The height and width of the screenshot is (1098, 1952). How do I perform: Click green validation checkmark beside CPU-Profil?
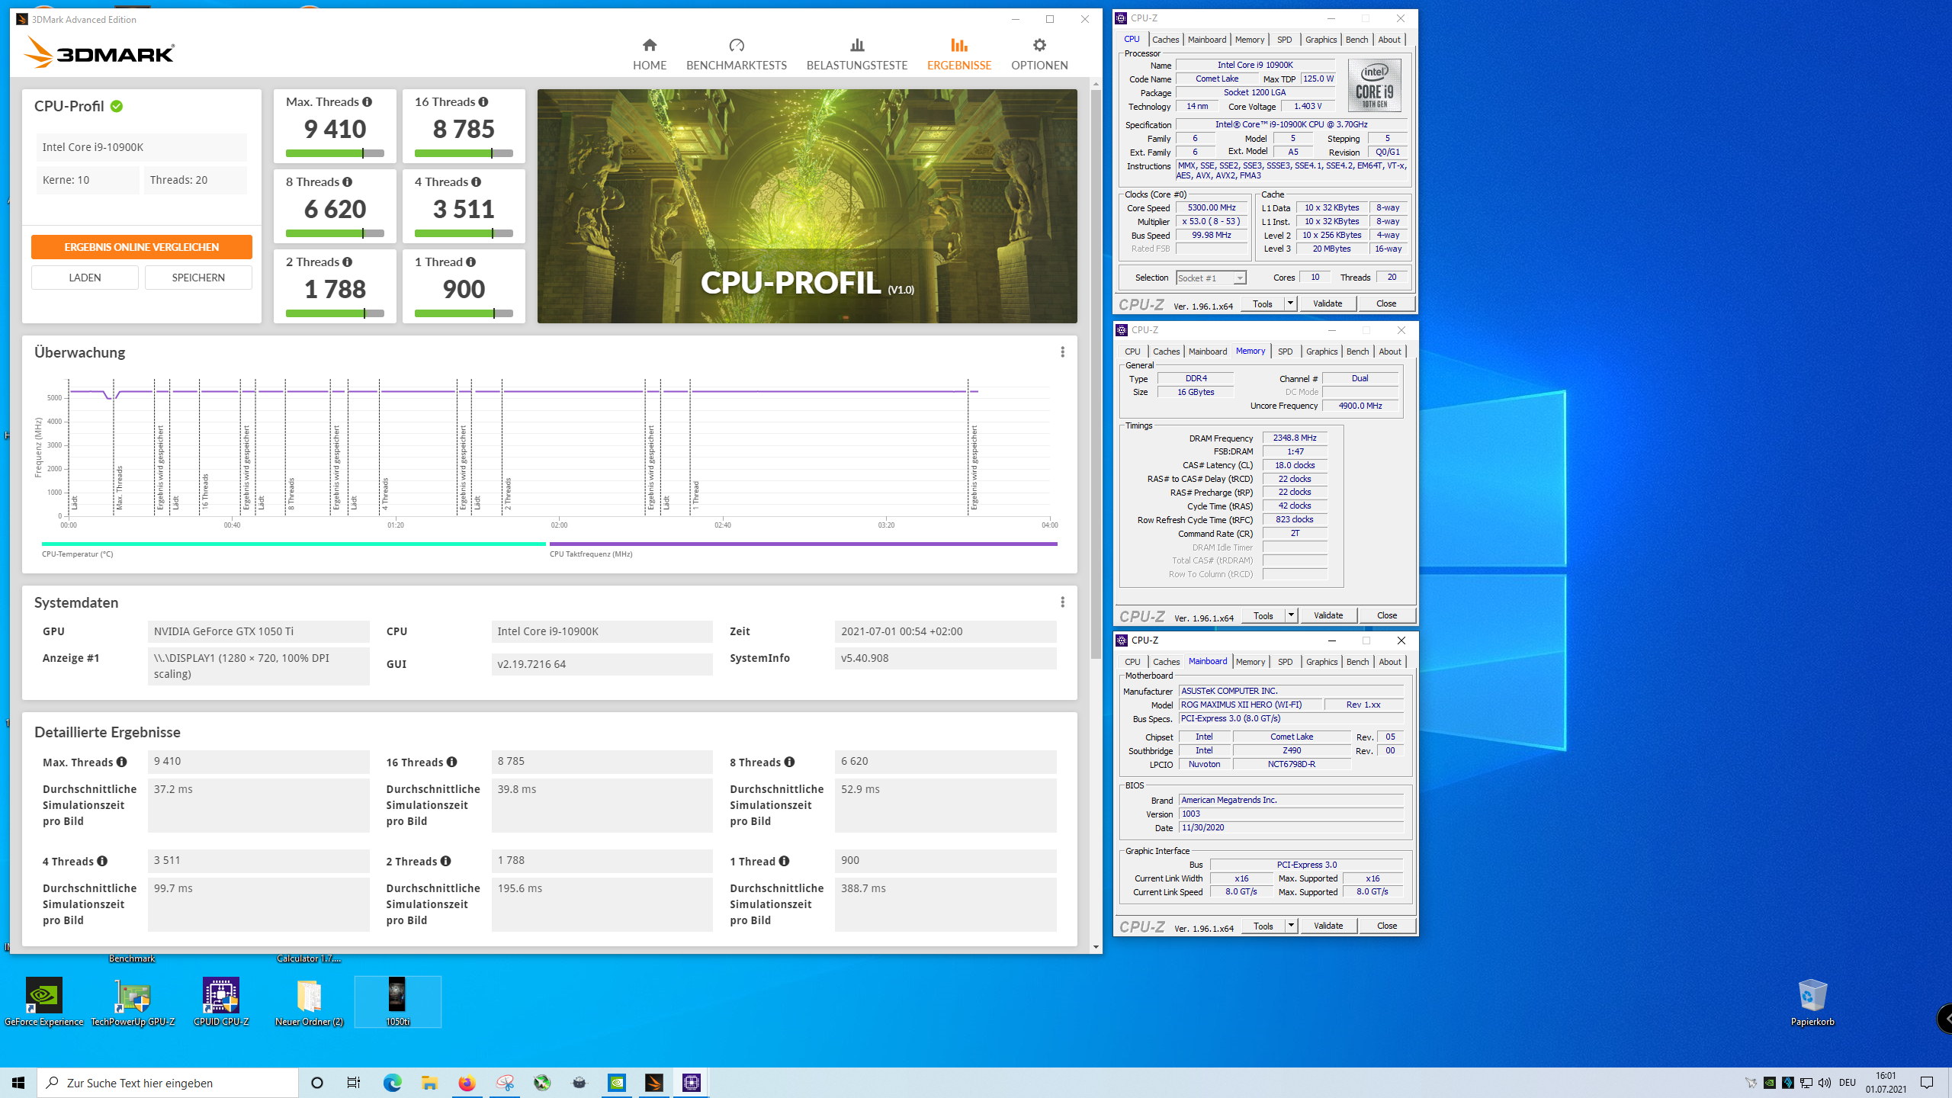point(117,106)
